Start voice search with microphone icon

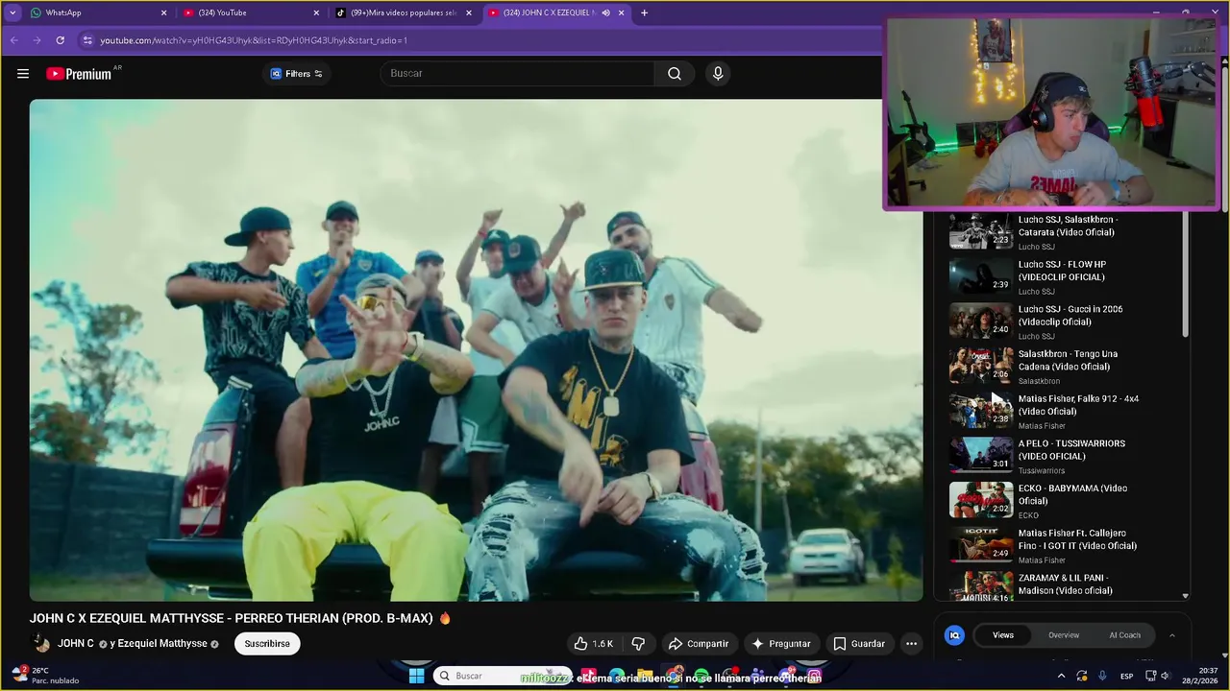click(718, 74)
